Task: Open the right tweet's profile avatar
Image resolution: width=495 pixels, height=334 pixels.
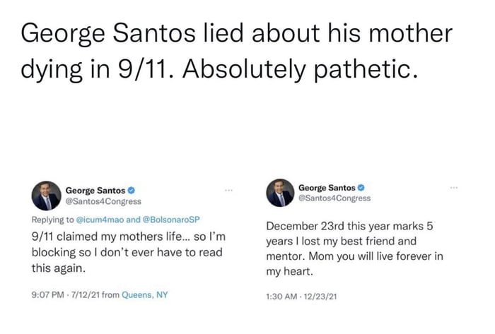Action: (280, 193)
